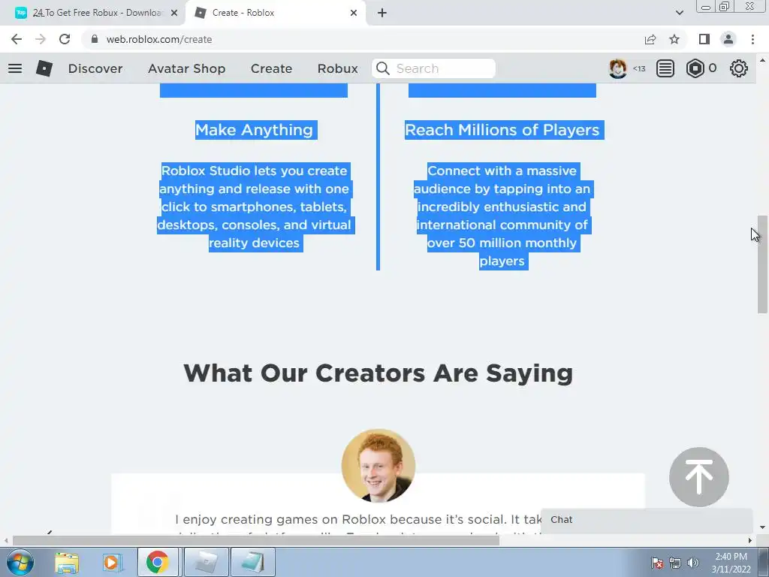Click the Chrome taskbar icon
The image size is (769, 577).
[x=157, y=562]
